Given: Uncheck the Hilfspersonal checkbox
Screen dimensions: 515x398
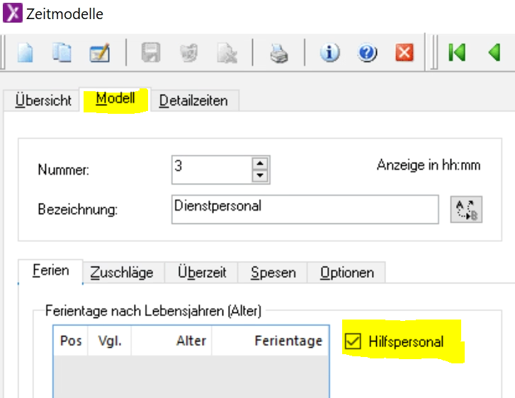Looking at the screenshot, I should [352, 342].
